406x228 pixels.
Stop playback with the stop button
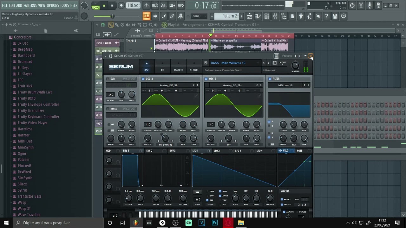pos(112,5)
